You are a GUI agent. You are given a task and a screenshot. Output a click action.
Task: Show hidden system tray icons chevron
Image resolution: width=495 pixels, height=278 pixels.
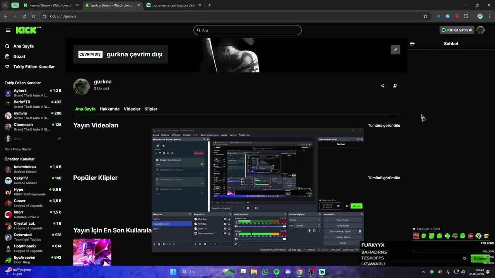(x=423, y=272)
